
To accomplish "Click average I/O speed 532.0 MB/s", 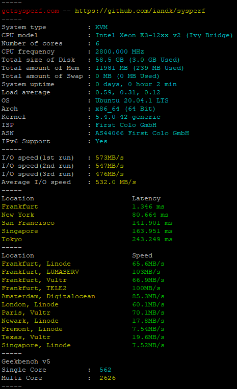I will click(x=116, y=183).
